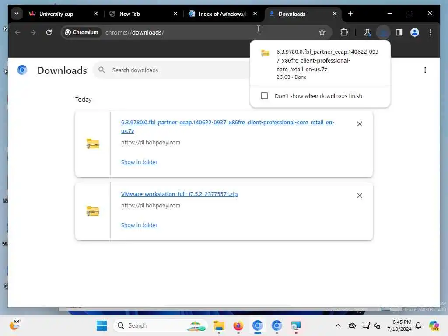Click the VMware zip archive icon
This screenshot has width=448, height=336.
click(x=93, y=211)
